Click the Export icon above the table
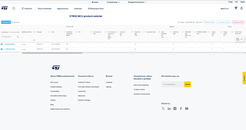This screenshot has height=130, width=246. pos(179,22)
